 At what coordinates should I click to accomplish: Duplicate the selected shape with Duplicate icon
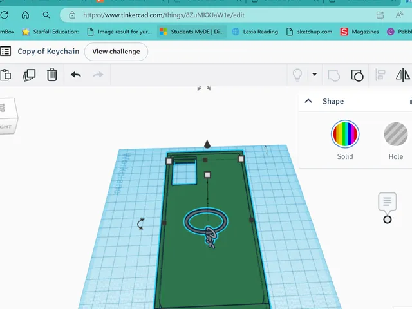click(x=29, y=75)
